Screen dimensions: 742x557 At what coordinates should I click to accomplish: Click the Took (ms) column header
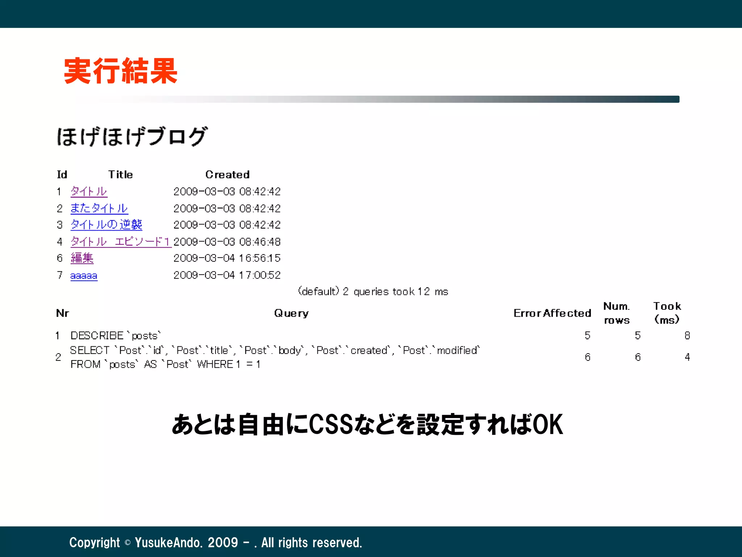[667, 313]
